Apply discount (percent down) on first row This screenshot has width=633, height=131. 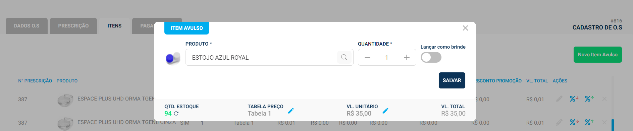click(574, 99)
